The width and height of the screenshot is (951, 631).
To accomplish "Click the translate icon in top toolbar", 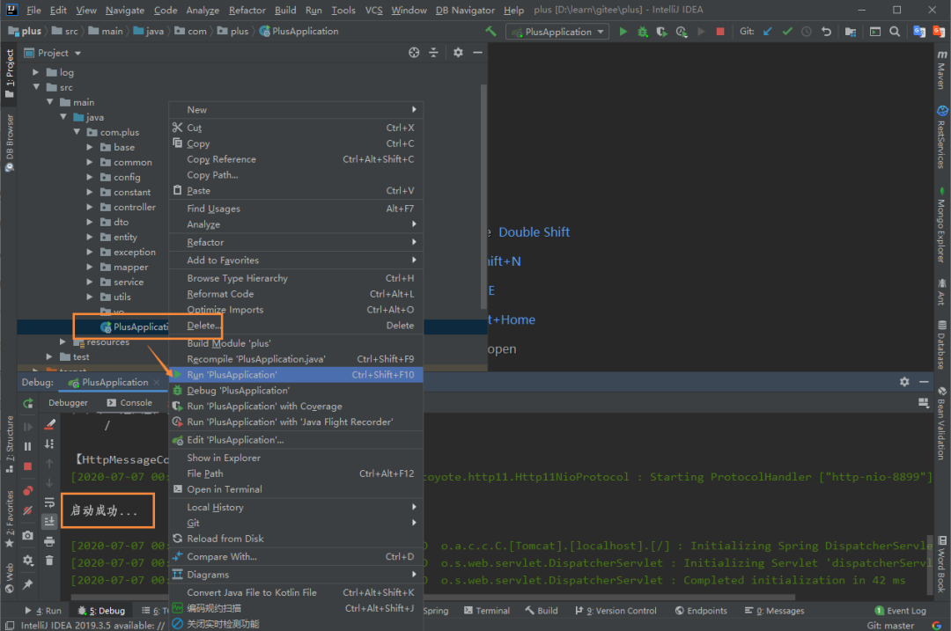I will (x=919, y=32).
